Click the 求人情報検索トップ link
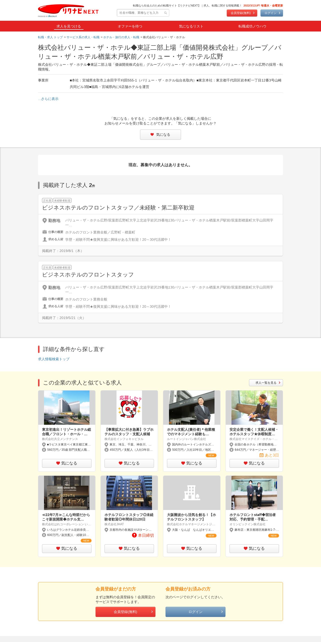321x642 pixels. click(54, 359)
